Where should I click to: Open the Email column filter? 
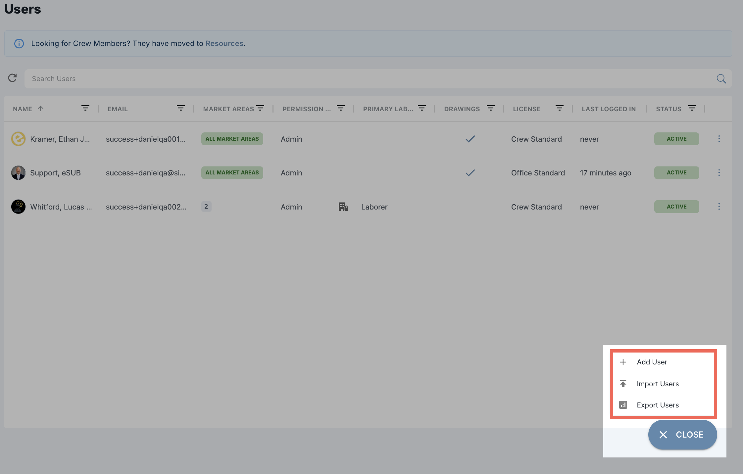(x=180, y=108)
